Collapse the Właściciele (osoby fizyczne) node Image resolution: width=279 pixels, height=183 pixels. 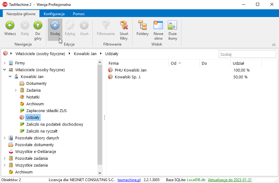click(5, 70)
